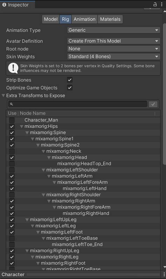Viewport: 166px width, 279px height.
Task: Uncheck the Strip Bones checkbox
Action: click(x=70, y=80)
